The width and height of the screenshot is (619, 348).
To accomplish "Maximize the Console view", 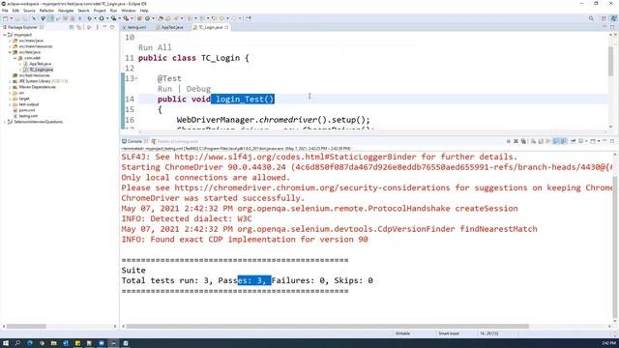I will coord(612,141).
